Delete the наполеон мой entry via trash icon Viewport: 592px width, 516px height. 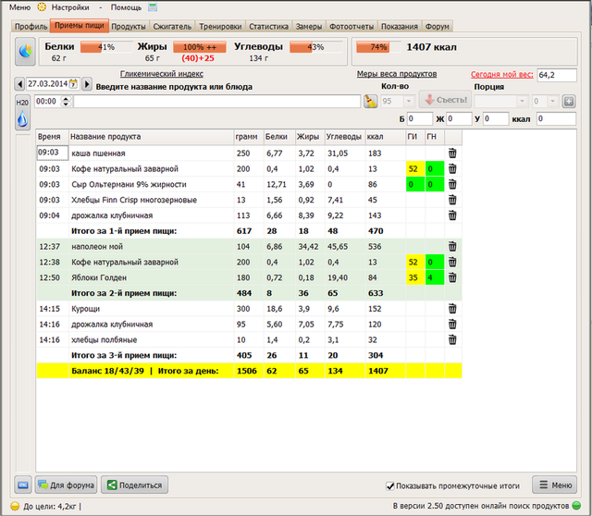[x=452, y=246]
